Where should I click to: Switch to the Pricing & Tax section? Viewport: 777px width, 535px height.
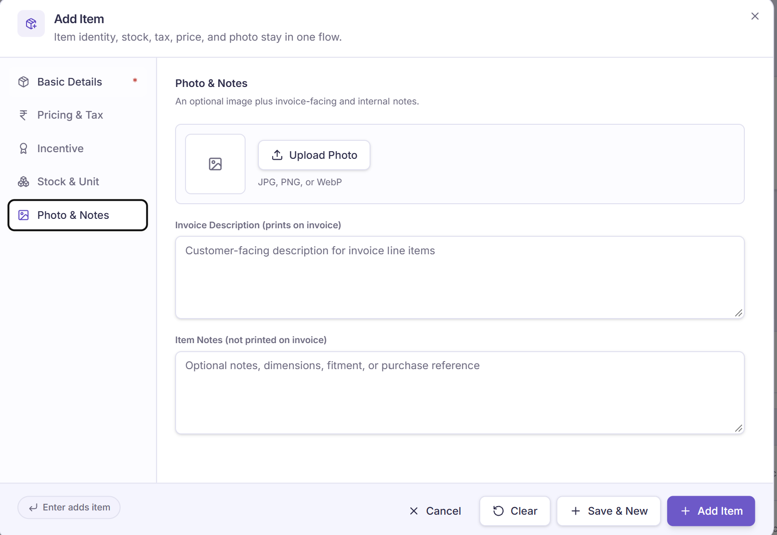[x=78, y=115]
